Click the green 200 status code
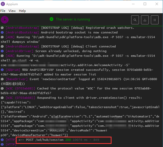The width and height of the screenshot is (163, 147). [68, 140]
